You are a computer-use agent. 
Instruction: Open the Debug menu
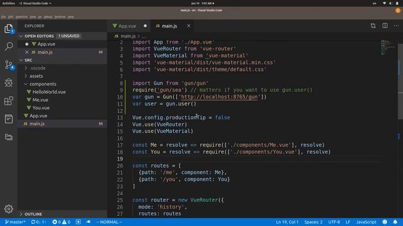(x=48, y=17)
